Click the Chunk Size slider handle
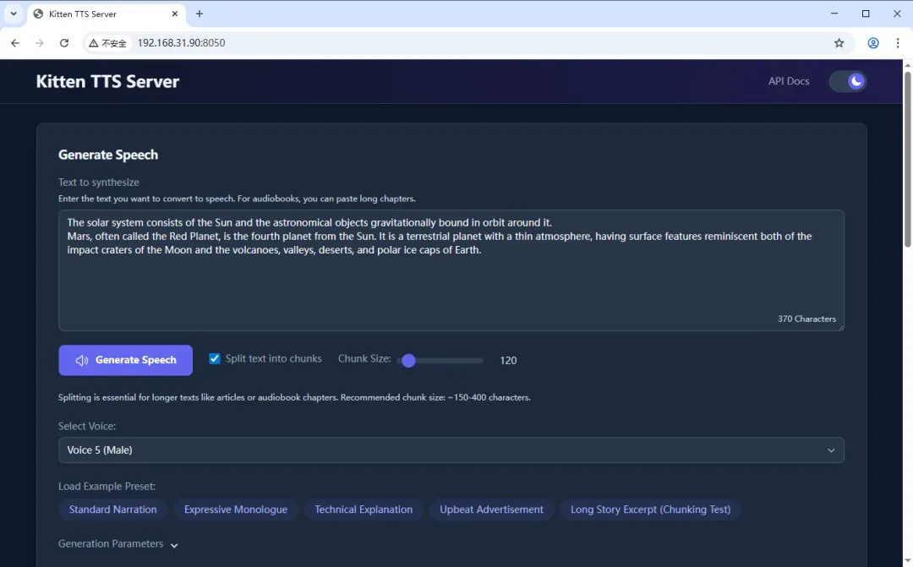Image resolution: width=913 pixels, height=567 pixels. [x=409, y=361]
